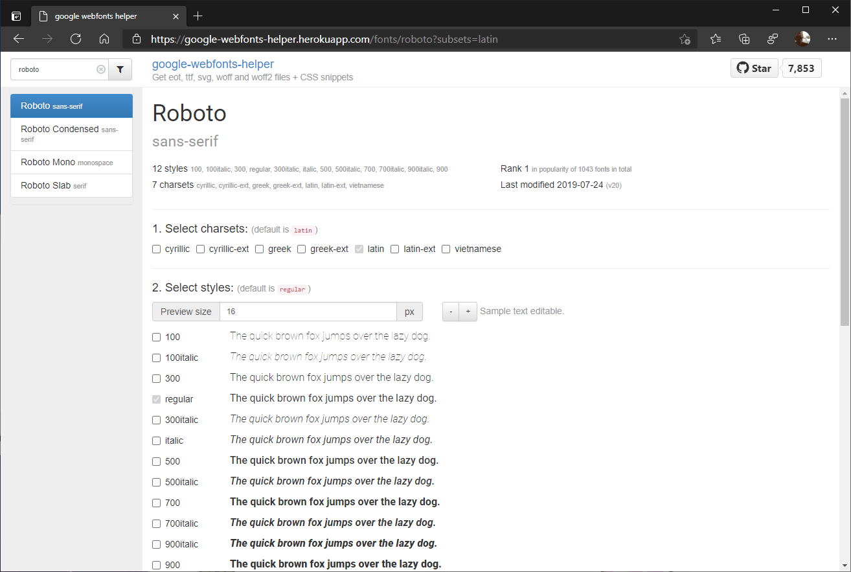
Task: Click the GitHub Star button
Action: tap(755, 68)
